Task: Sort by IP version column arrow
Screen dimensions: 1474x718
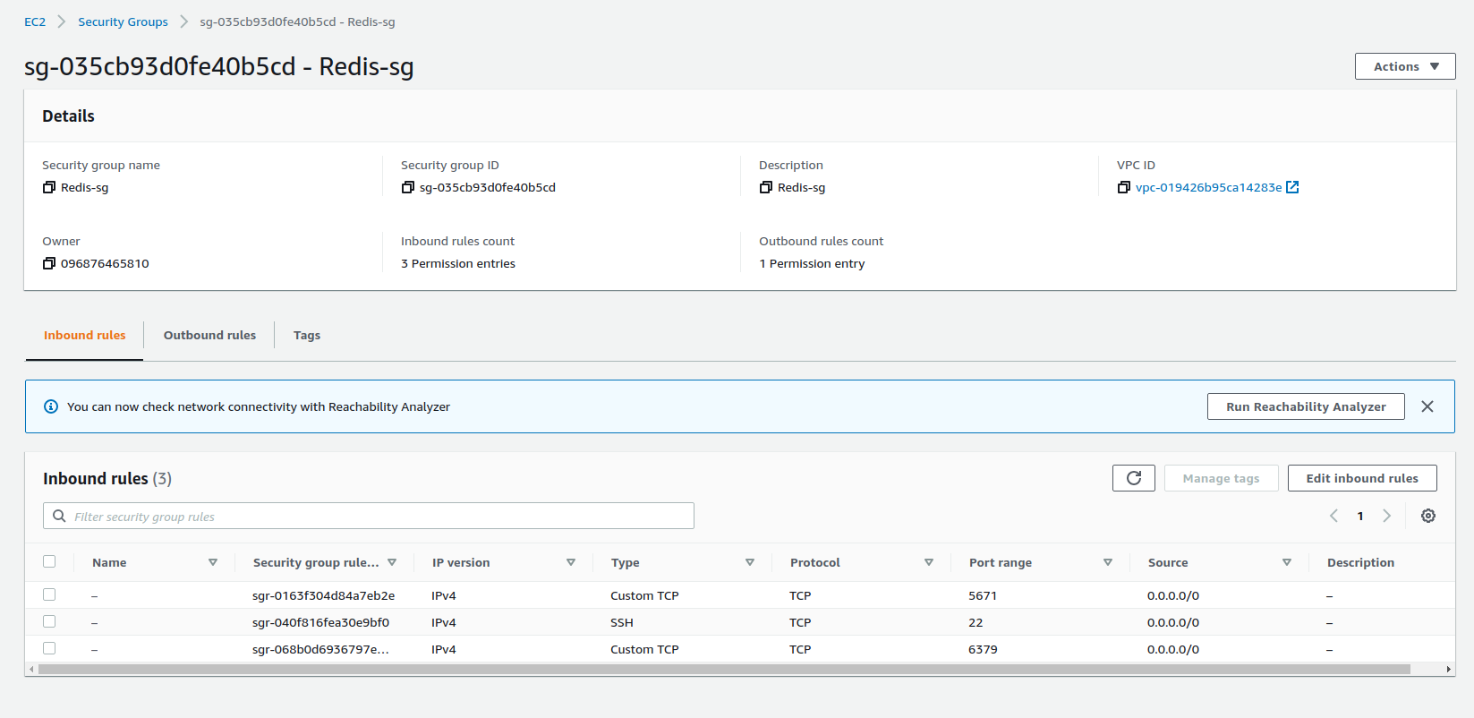Action: click(571, 562)
